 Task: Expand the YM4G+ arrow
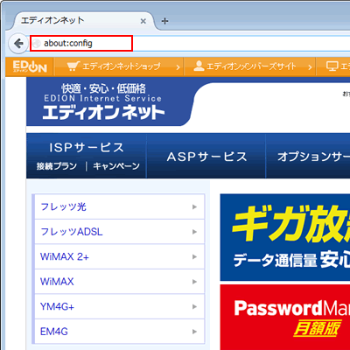pos(194,306)
